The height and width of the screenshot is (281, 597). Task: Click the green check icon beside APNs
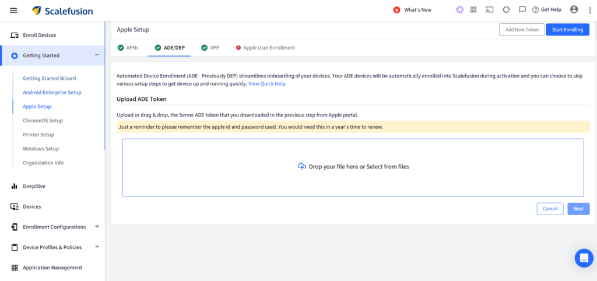click(120, 48)
